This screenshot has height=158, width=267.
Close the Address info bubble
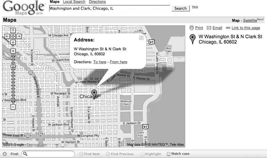coord(141,38)
